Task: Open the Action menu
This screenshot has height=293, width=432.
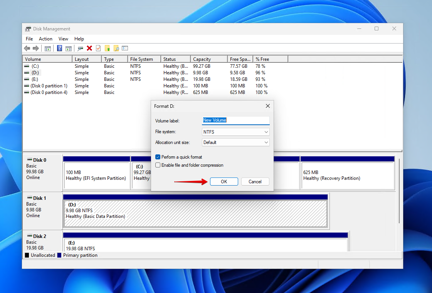Action: click(45, 39)
